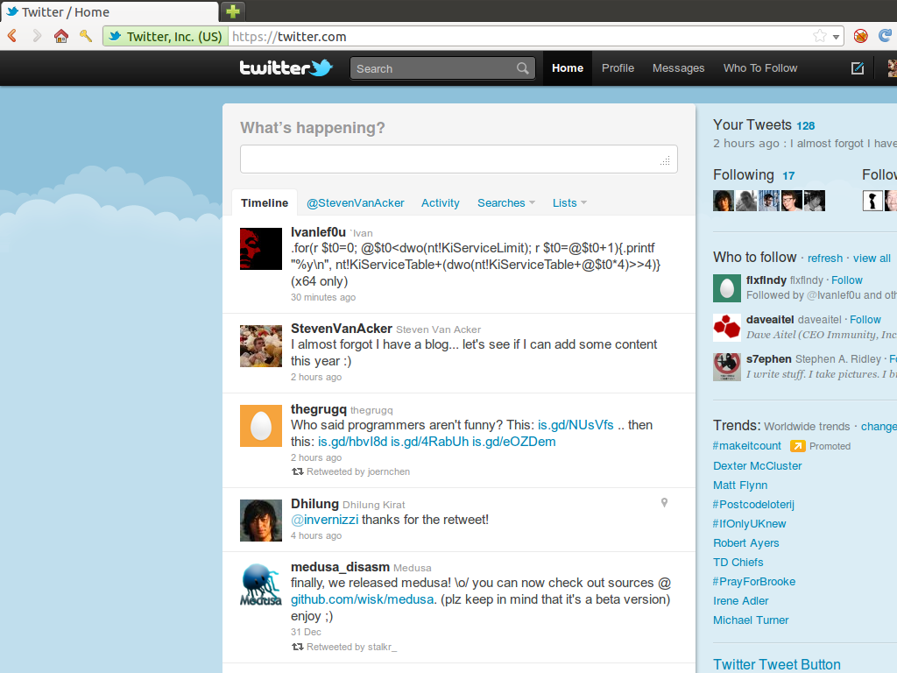Click s7ephen's suggestion avatar
Screen dimensions: 897x673
pyautogui.click(x=727, y=367)
